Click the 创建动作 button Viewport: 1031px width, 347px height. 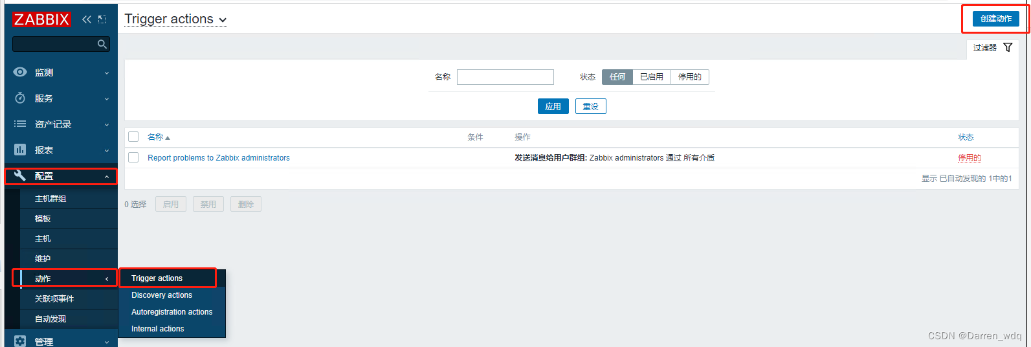(995, 19)
